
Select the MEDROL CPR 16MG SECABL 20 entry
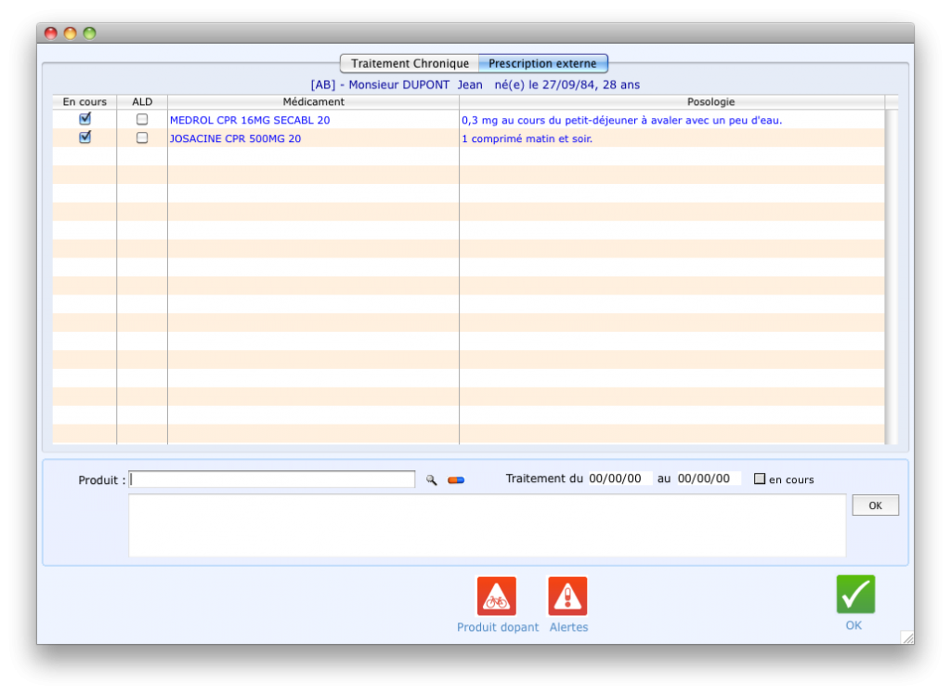click(250, 120)
